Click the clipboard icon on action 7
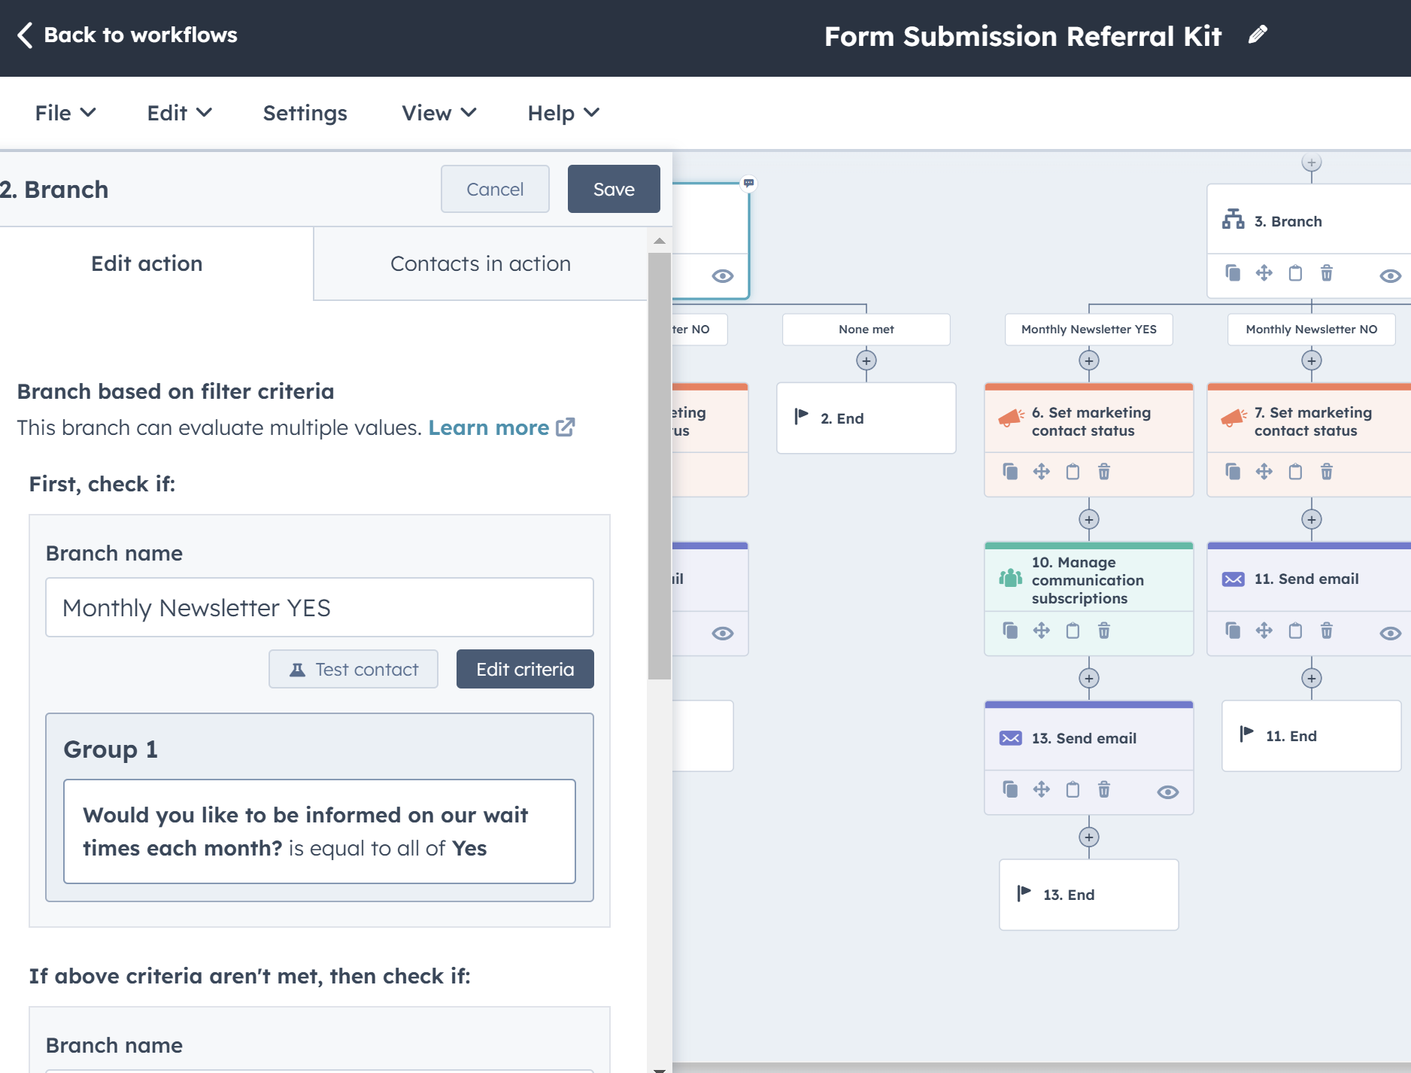This screenshot has width=1411, height=1073. point(1295,472)
